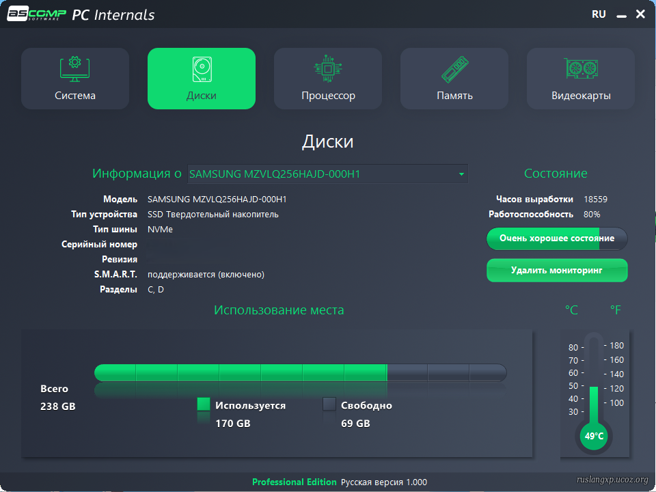Screen dimensions: 656x492
Task: Click the Русская версия 1.000 text
Action: coord(384,482)
